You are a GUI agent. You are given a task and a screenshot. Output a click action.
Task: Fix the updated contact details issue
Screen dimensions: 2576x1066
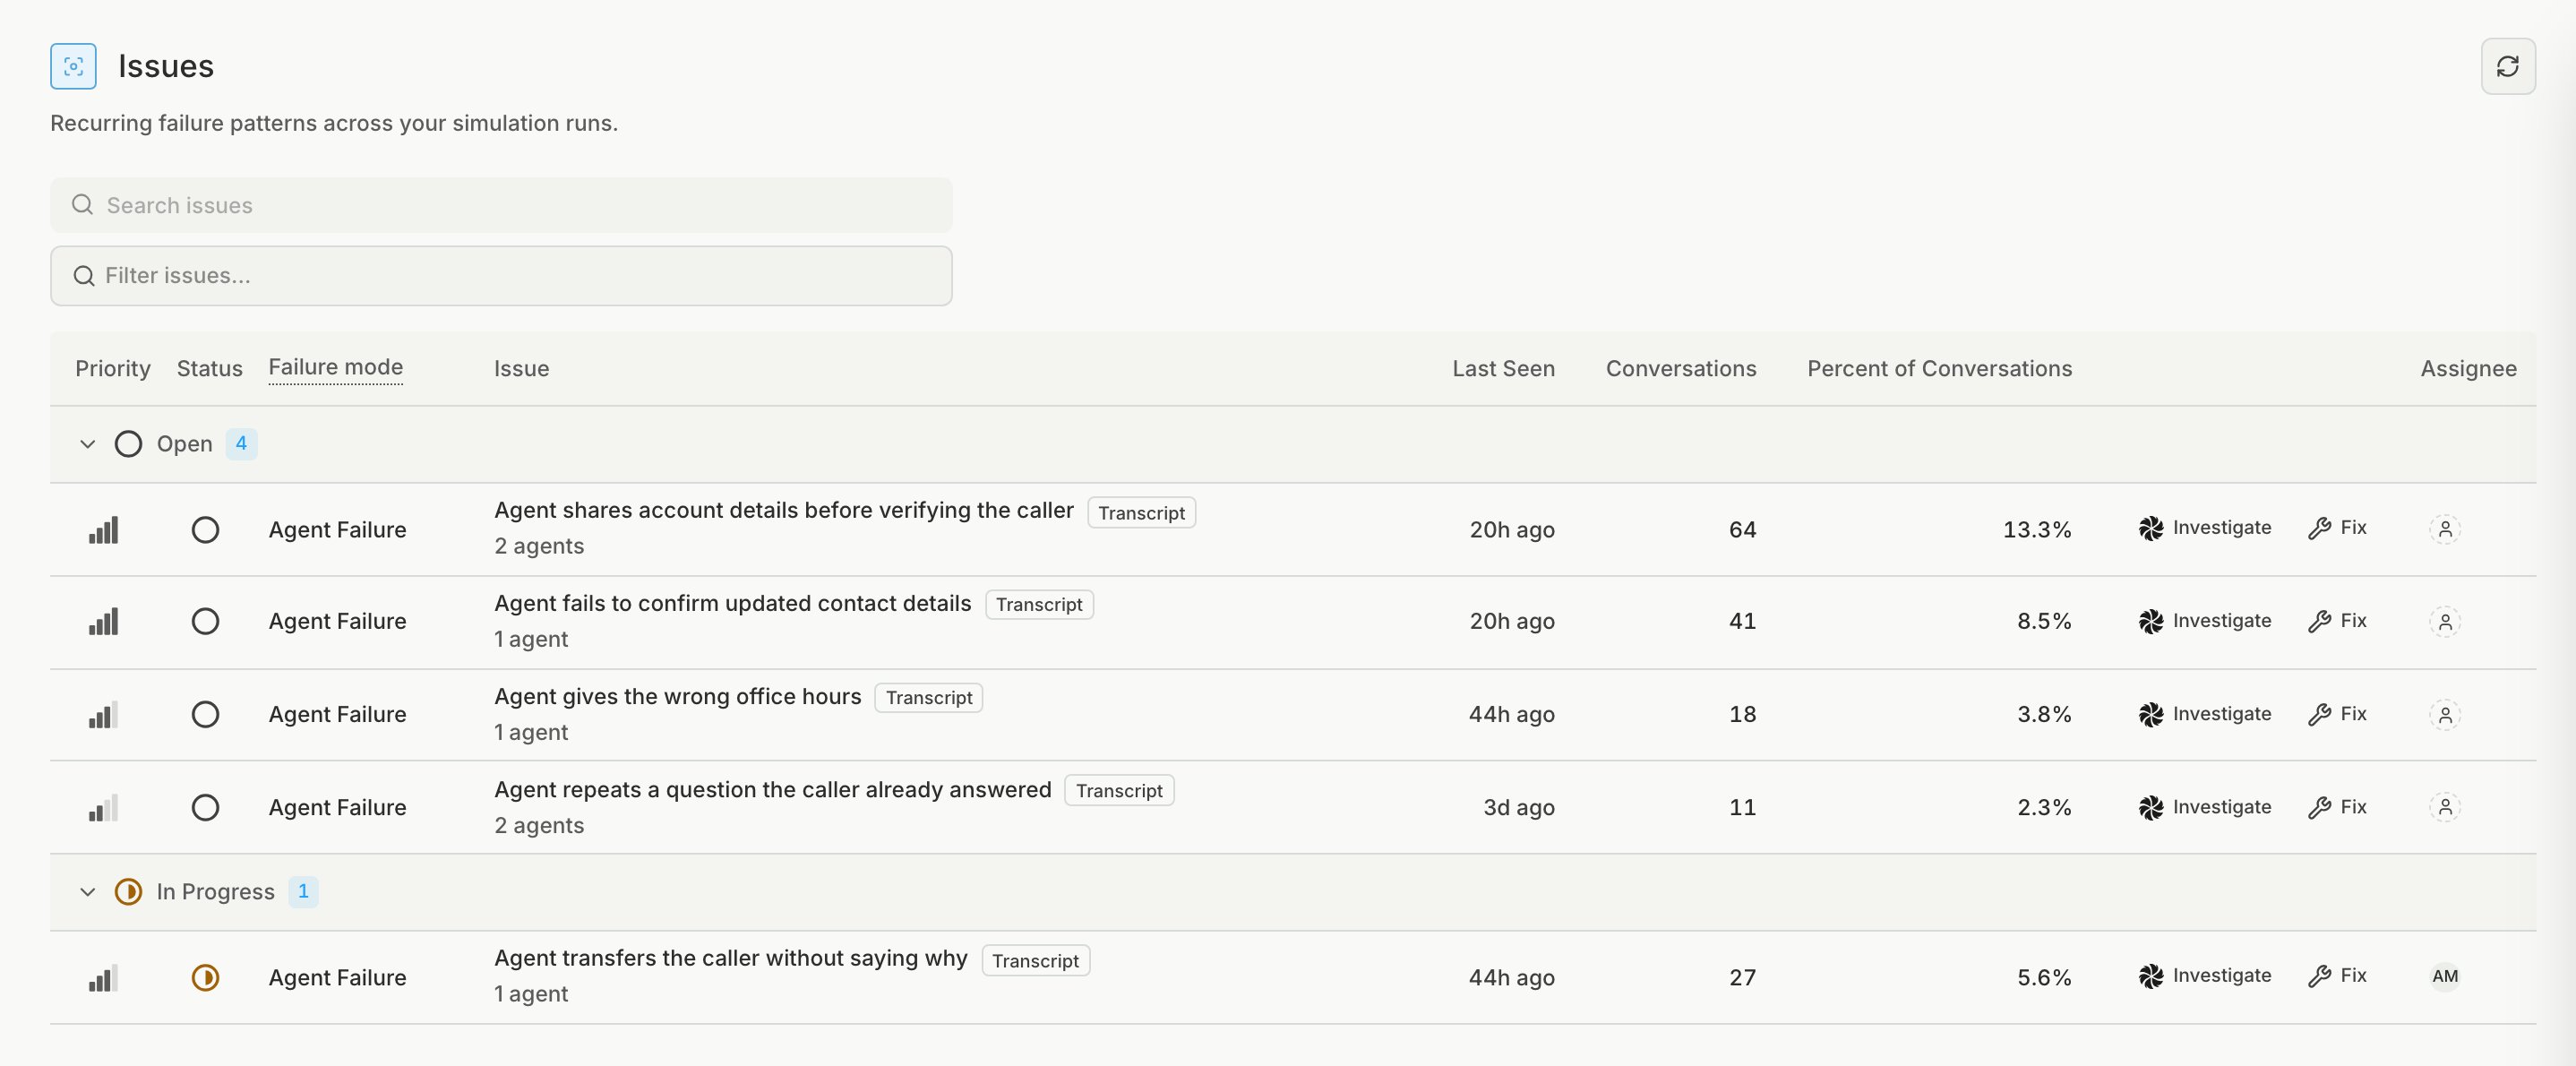[2337, 621]
